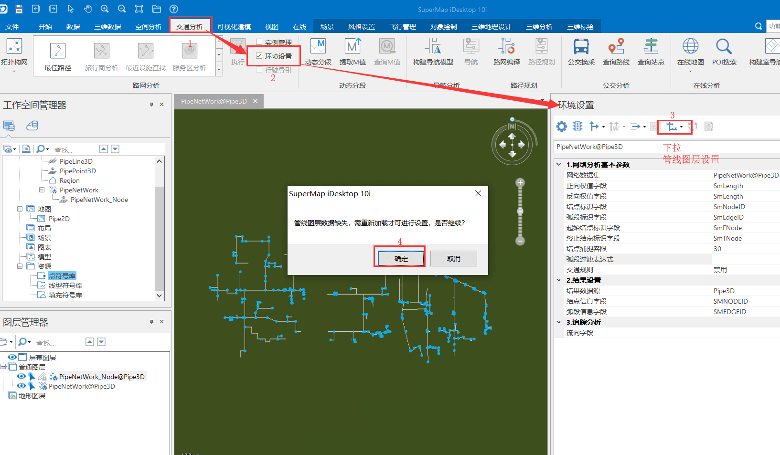Select 线型符号库 in workspace tree
This screenshot has height=455, width=780.
click(65, 286)
